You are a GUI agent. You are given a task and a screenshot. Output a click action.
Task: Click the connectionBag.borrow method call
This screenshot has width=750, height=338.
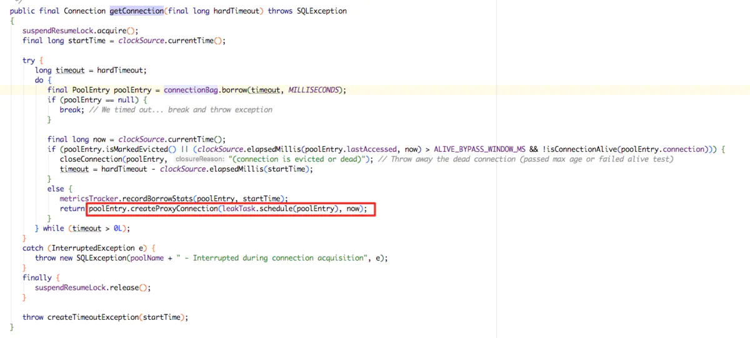tap(232, 90)
